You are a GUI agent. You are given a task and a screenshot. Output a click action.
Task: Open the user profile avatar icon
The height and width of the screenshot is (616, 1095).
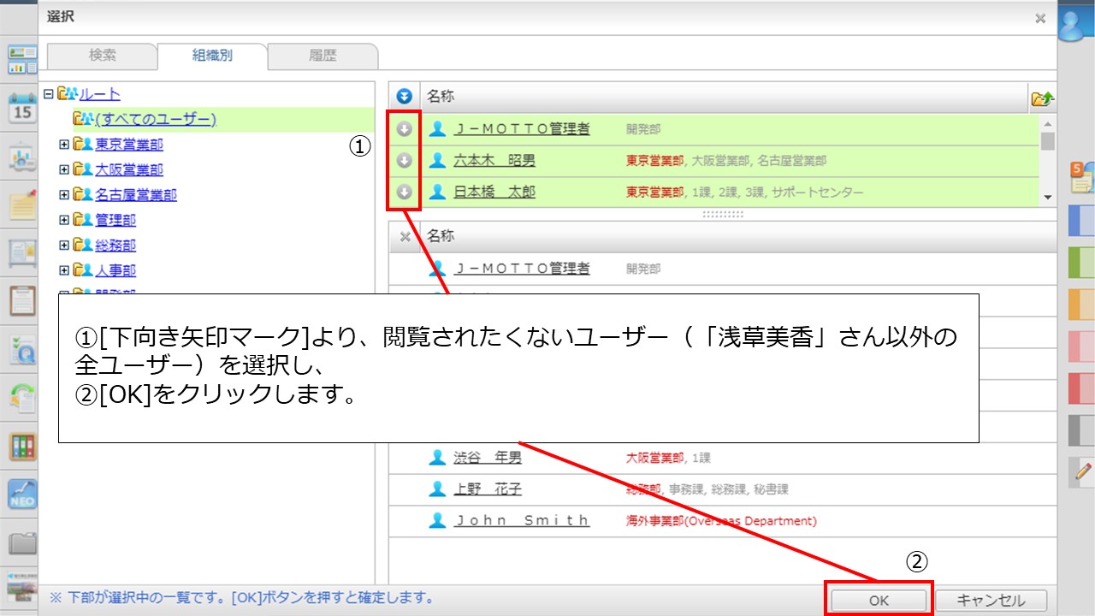(x=1073, y=26)
